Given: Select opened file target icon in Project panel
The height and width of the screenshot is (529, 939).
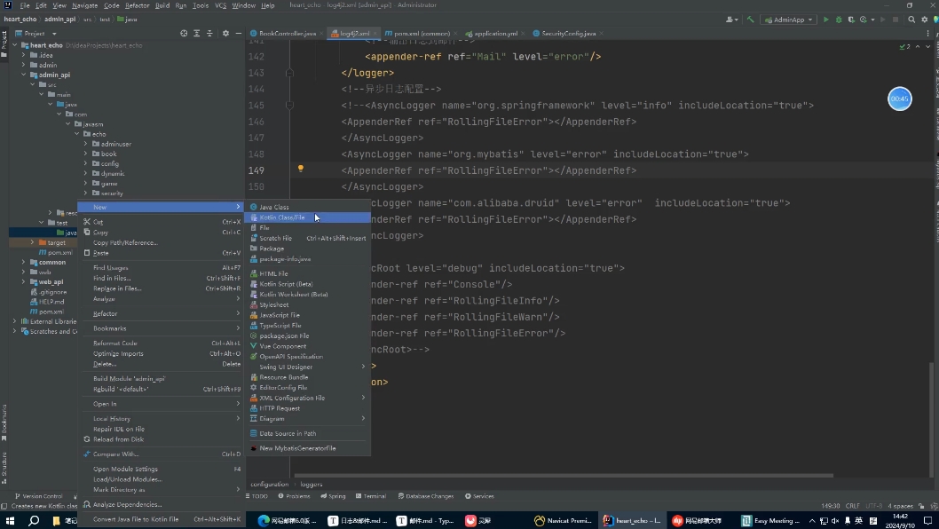Looking at the screenshot, I should point(184,34).
